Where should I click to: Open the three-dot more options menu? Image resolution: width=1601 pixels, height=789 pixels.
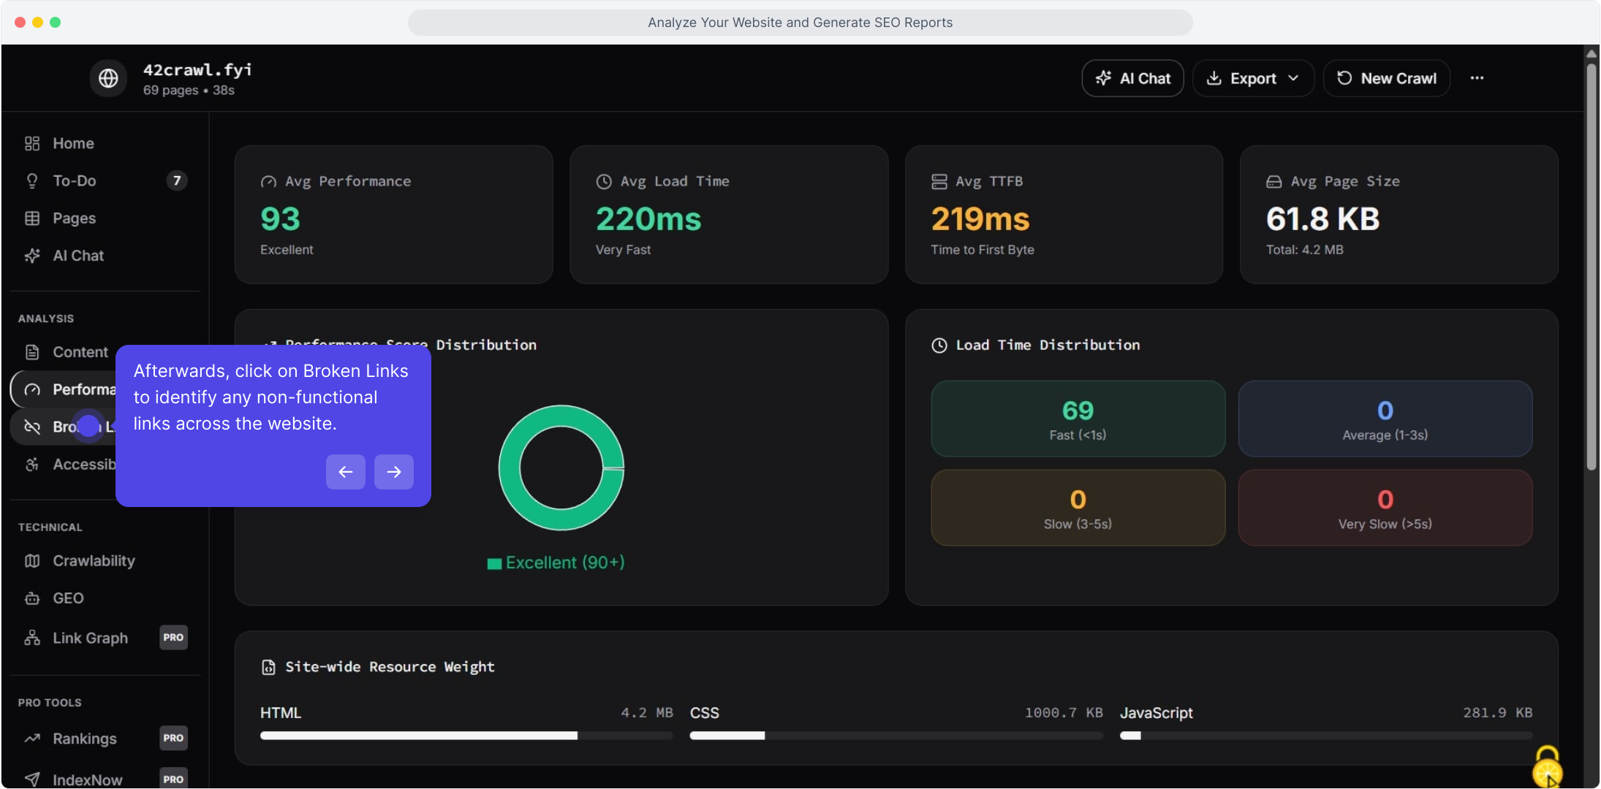[1477, 78]
